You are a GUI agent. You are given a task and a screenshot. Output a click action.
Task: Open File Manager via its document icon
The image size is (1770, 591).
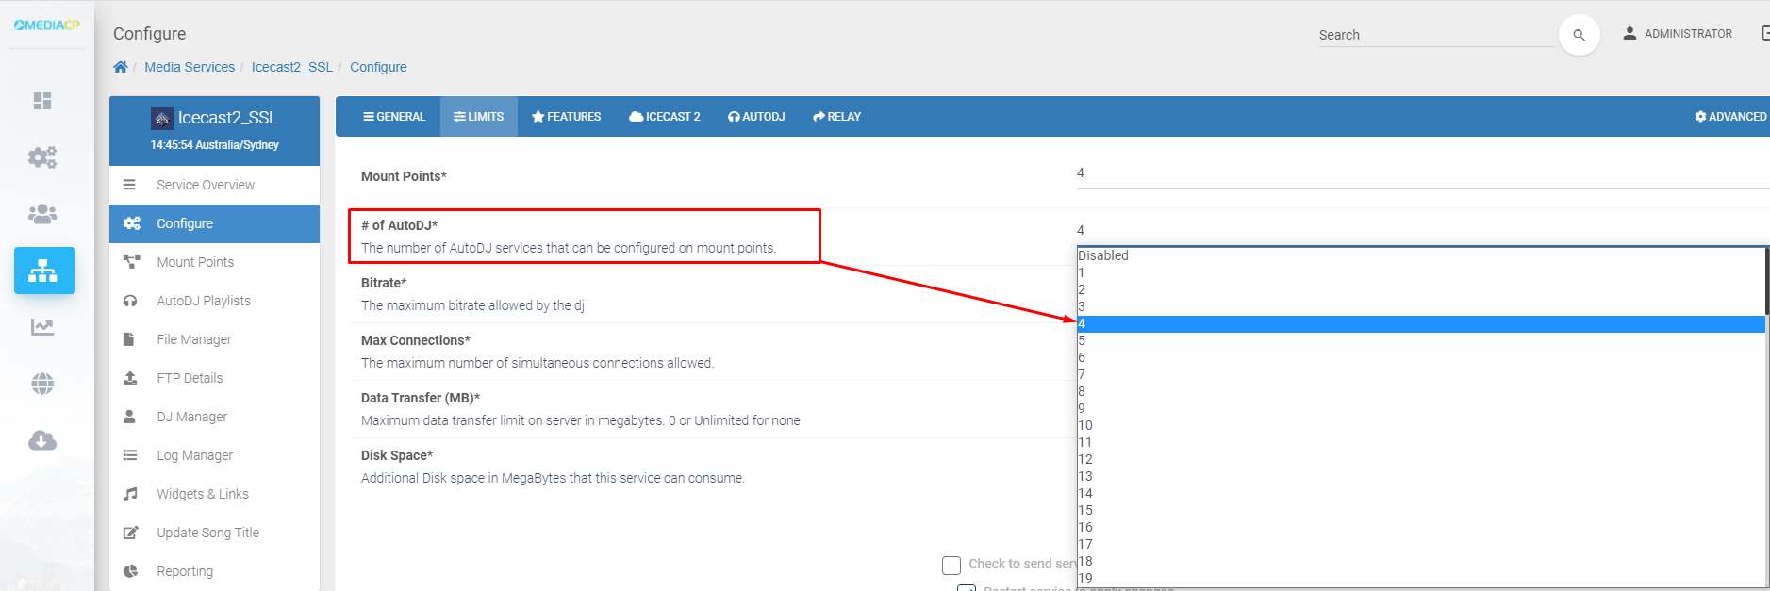point(128,339)
